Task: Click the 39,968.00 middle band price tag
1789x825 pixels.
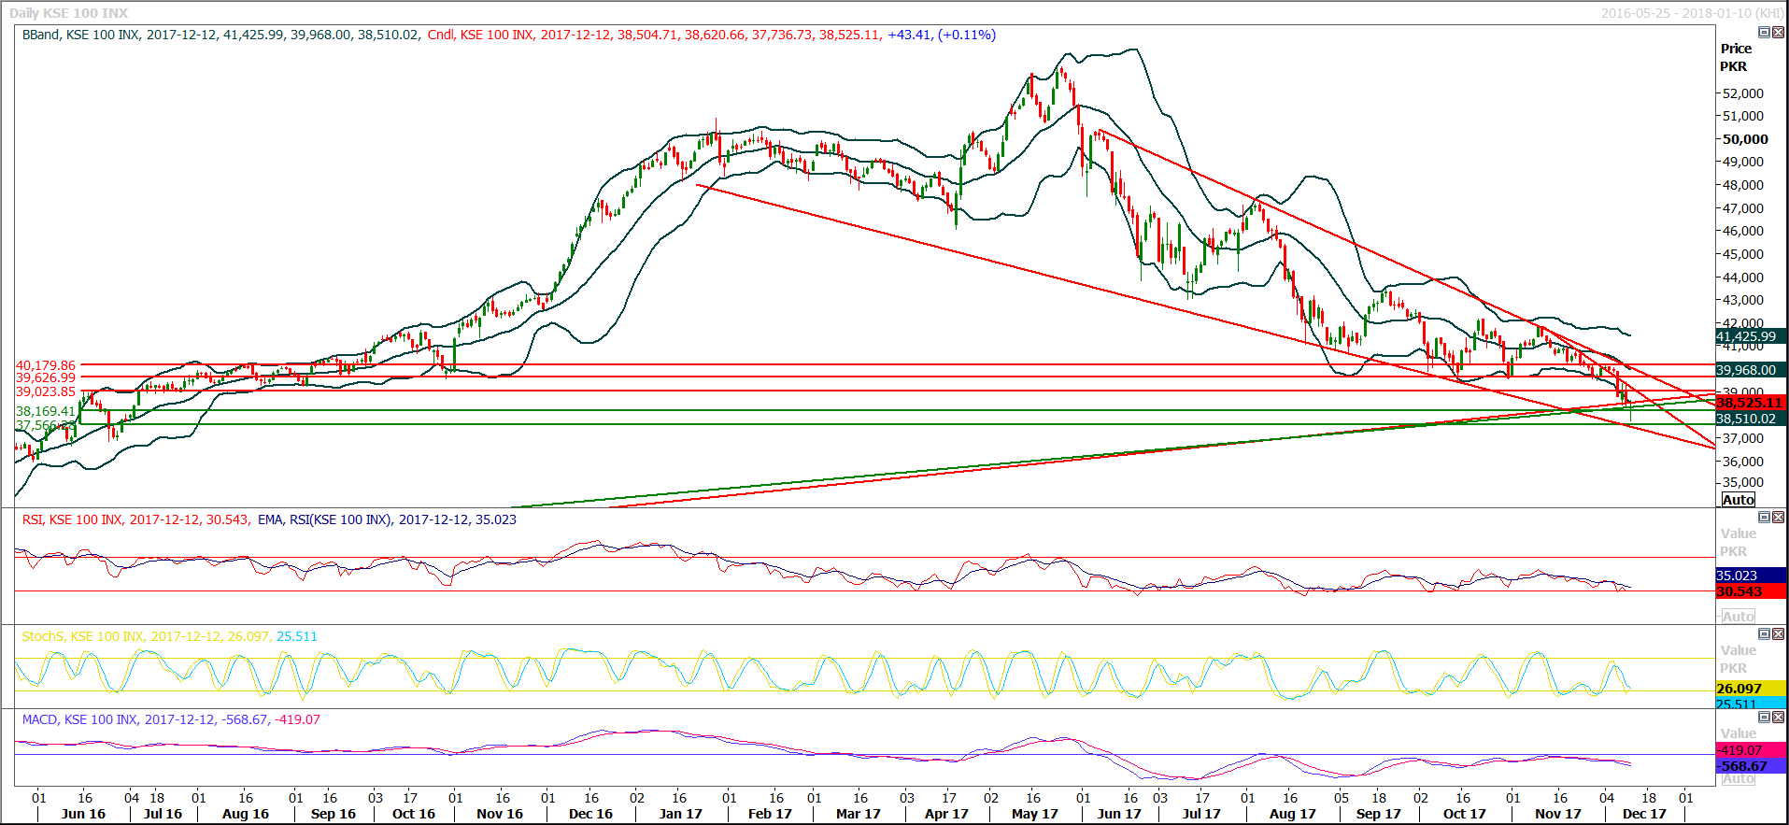Action: click(1751, 370)
